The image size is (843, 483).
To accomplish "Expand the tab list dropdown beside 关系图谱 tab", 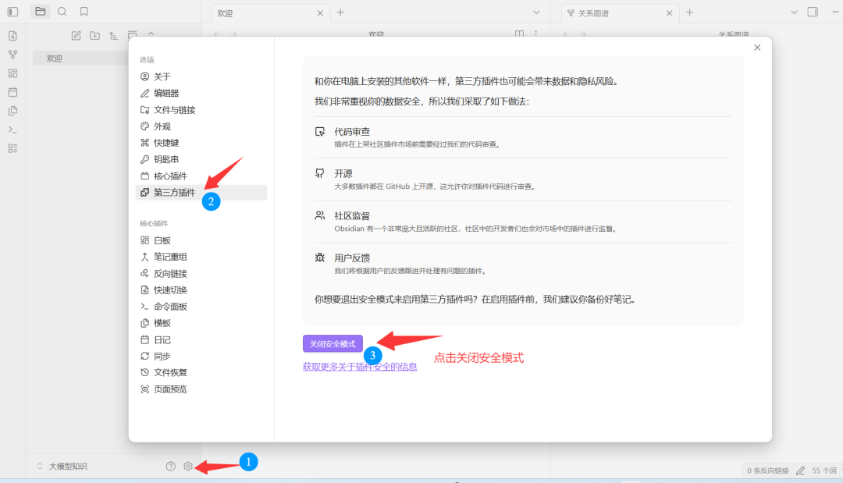I will tap(794, 12).
